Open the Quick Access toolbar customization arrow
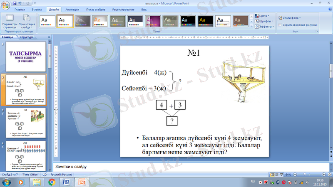Screen dimensions: 333x187 click(35, 3)
